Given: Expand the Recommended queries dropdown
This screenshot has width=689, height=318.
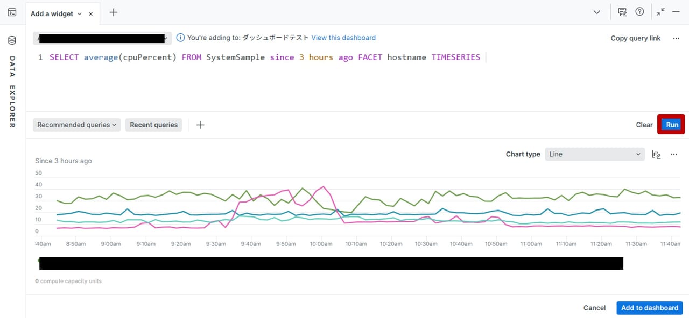Looking at the screenshot, I should click(x=77, y=125).
